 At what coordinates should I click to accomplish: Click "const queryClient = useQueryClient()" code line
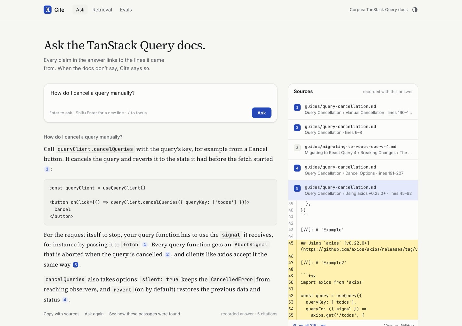click(97, 188)
